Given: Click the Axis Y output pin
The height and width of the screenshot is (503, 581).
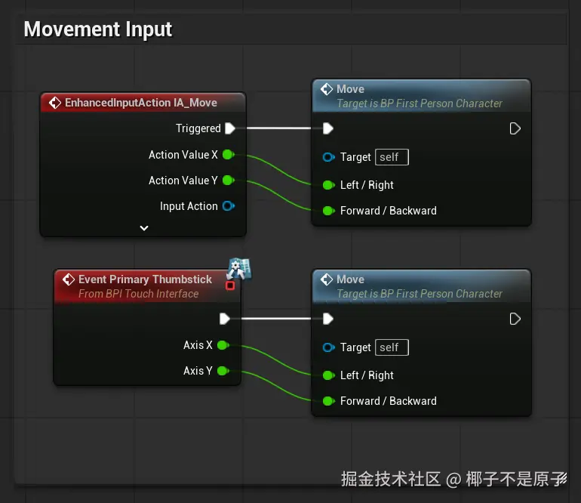Looking at the screenshot, I should [x=223, y=371].
